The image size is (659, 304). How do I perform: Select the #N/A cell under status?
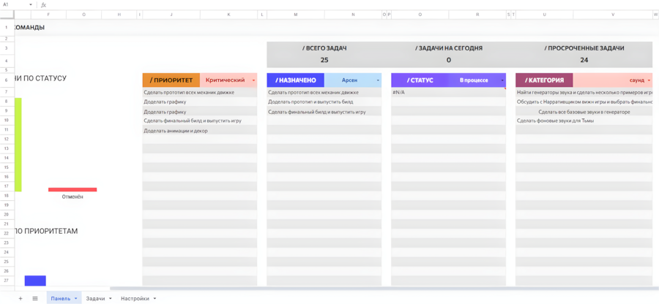pyautogui.click(x=448, y=92)
